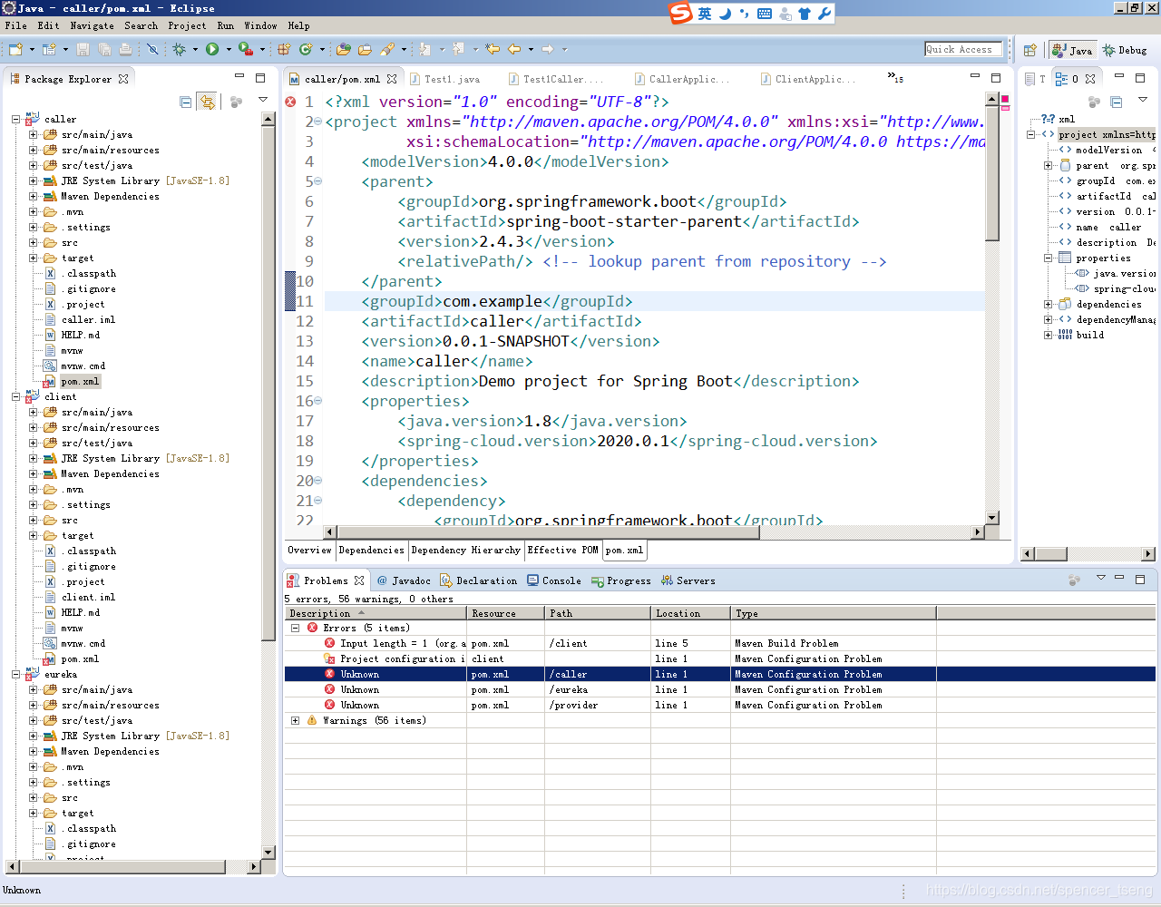Open the Navigate menu
Viewport: 1161px width, 907px height.
[92, 25]
